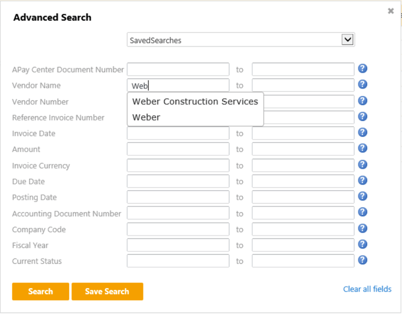Viewport: 402px width, 314px height.
Task: Choose the Weber autocomplete suggestion
Action: (x=147, y=117)
